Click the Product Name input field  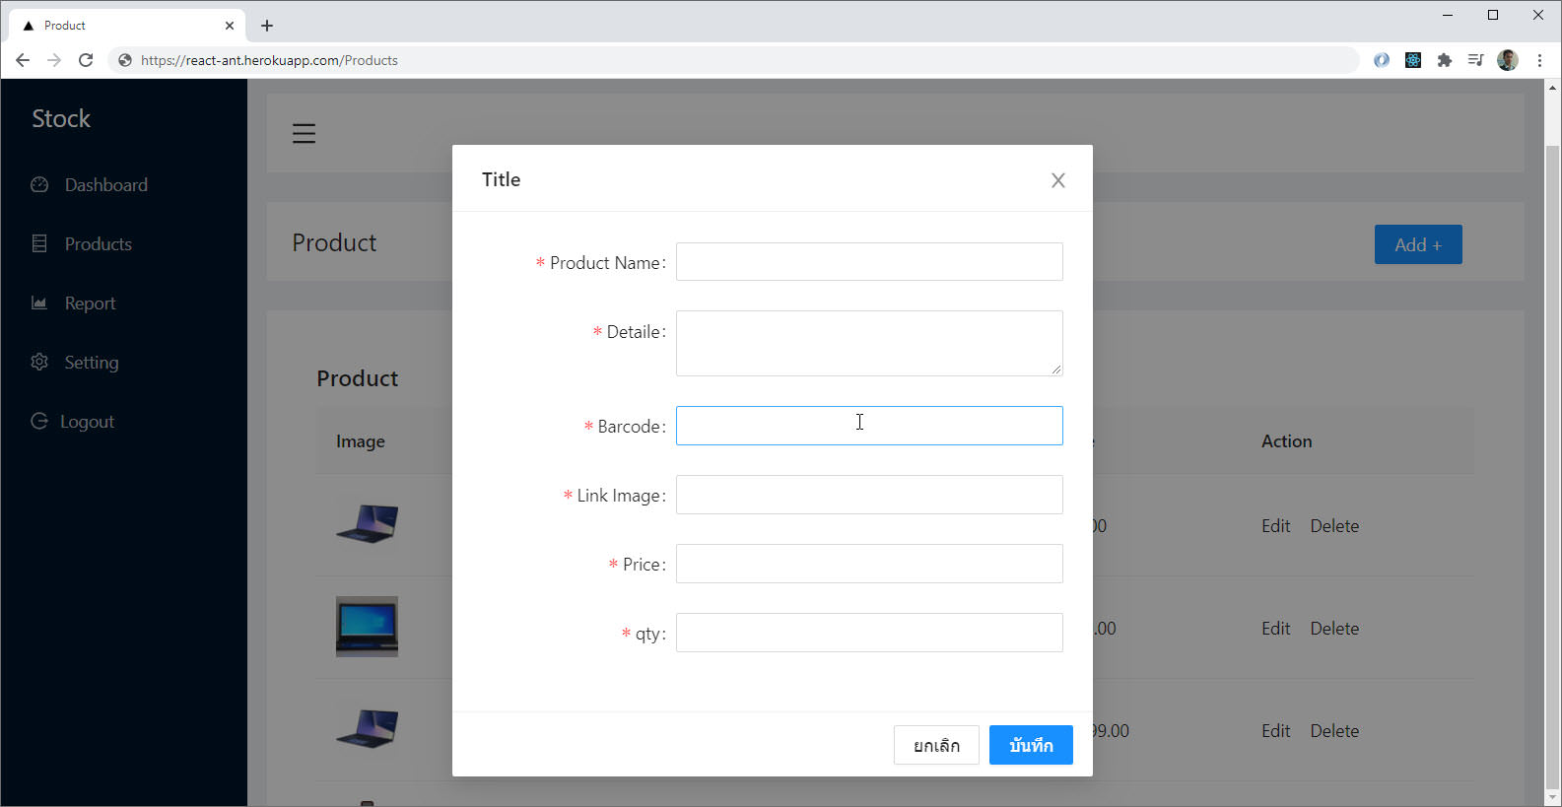[869, 262]
